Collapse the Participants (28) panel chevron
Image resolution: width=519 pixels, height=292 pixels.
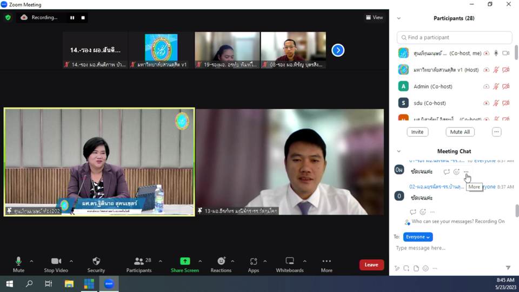[399, 18]
